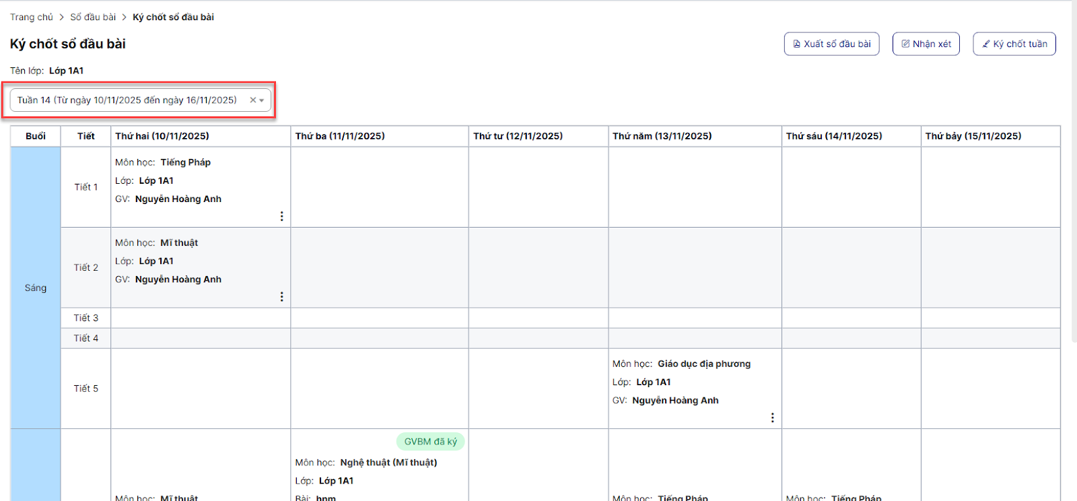Click the Sáng session cell
This screenshot has width=1077, height=501.
click(x=36, y=288)
